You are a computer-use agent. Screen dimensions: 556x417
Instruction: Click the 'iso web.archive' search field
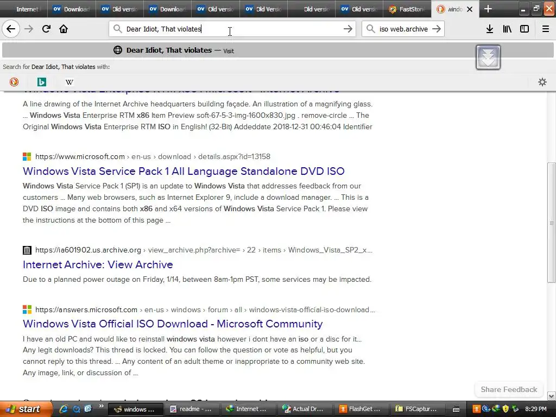(x=403, y=29)
